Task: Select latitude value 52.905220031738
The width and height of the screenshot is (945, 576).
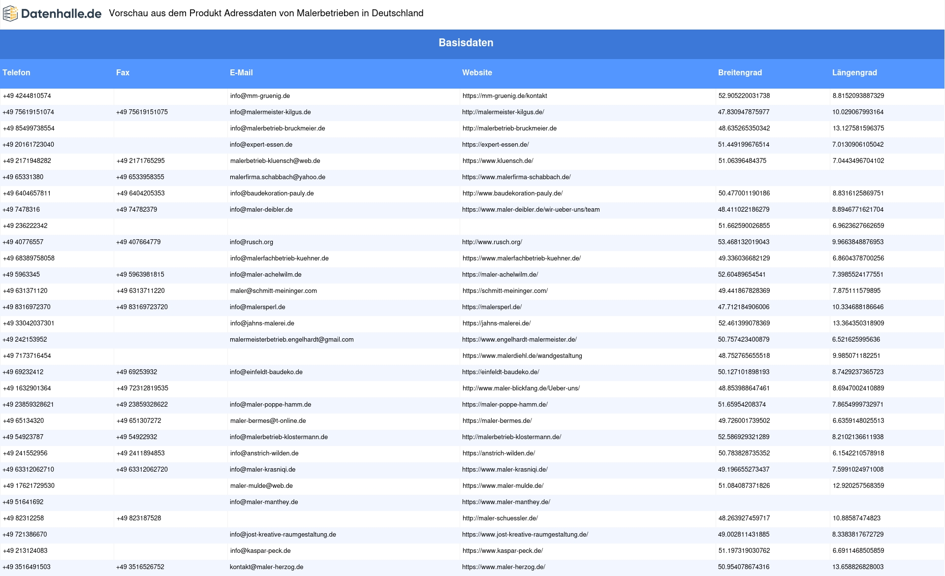Action: (744, 96)
